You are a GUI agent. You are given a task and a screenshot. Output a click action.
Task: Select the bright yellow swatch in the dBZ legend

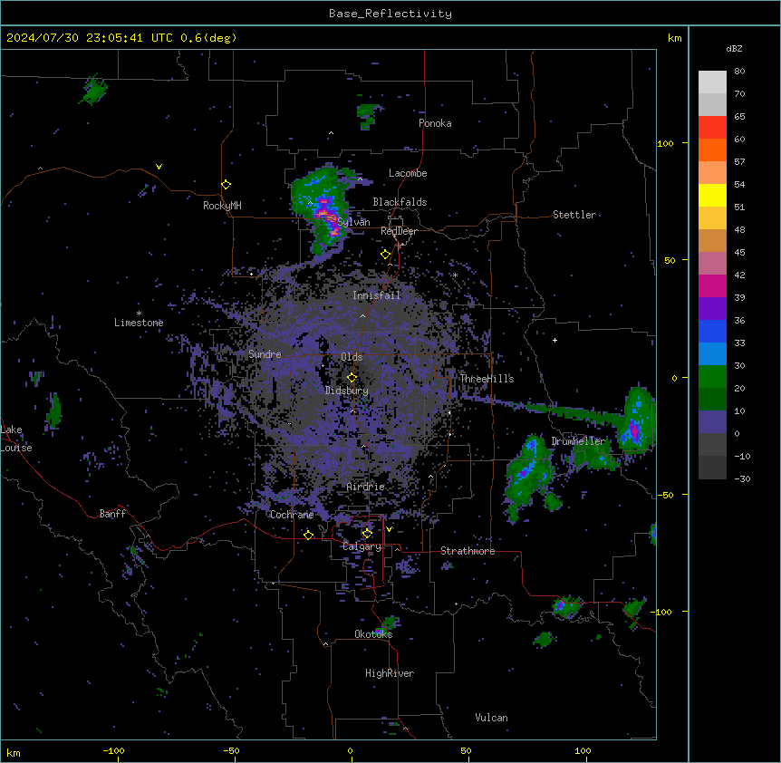712,195
